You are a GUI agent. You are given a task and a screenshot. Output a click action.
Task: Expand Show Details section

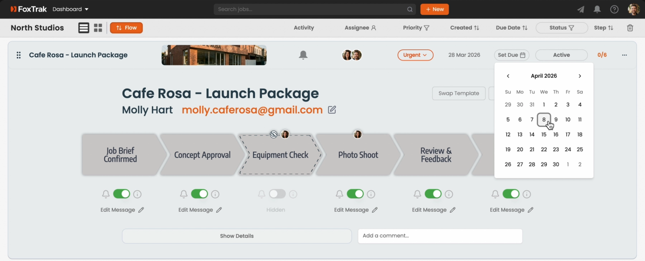pyautogui.click(x=237, y=236)
